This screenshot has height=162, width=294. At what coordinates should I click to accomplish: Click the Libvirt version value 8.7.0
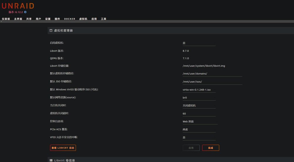tap(186, 51)
